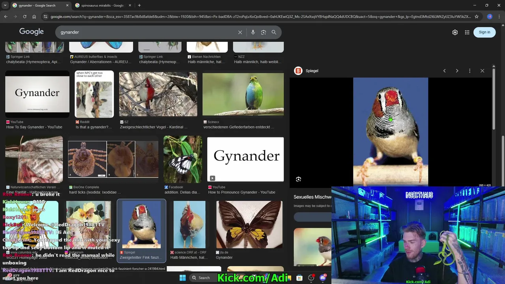Open the tab search dropdown arrow
This screenshot has width=505, height=284.
pos(5,6)
